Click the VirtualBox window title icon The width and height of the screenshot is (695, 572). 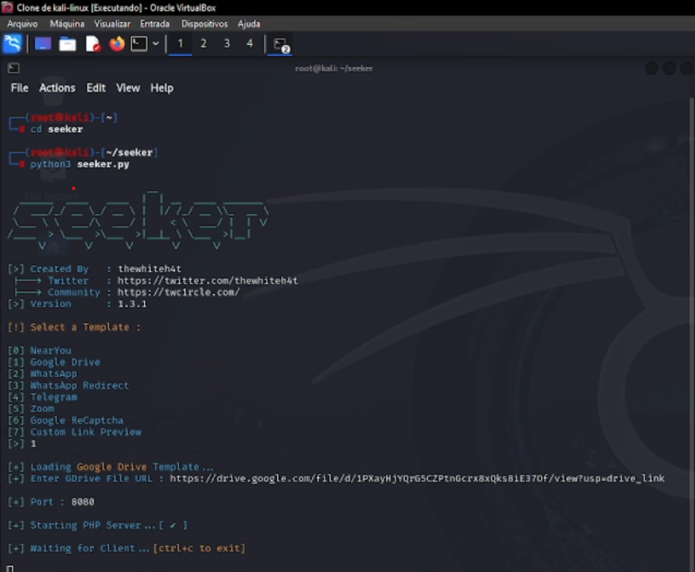click(x=7, y=7)
